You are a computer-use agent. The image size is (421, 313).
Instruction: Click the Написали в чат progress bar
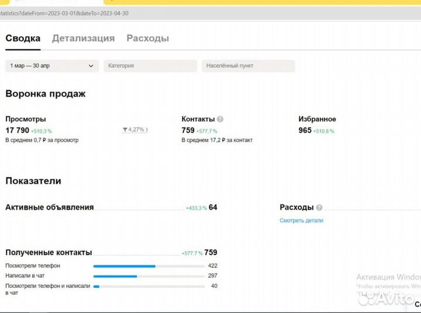click(149, 276)
